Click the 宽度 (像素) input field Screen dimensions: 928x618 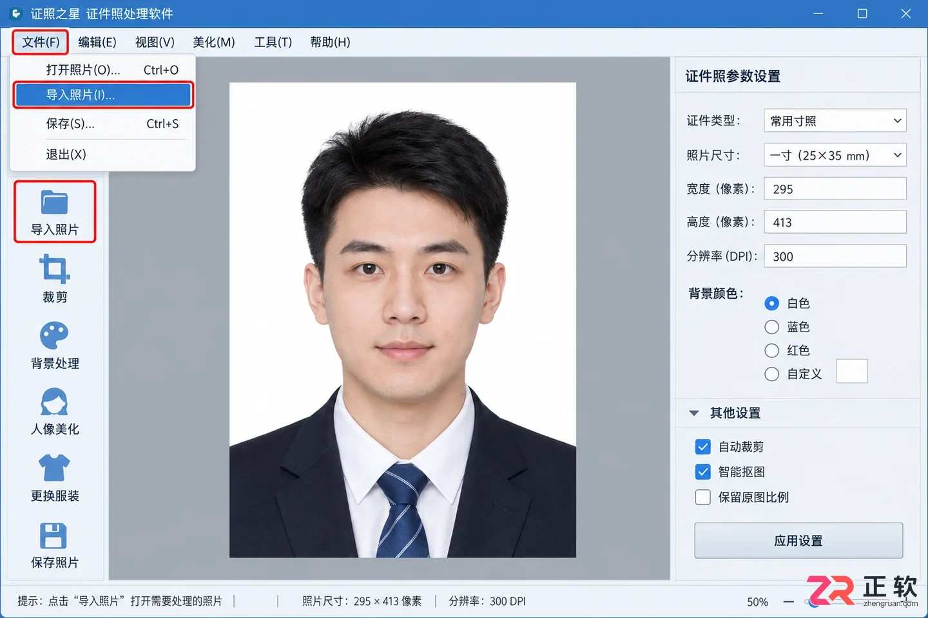click(x=835, y=189)
